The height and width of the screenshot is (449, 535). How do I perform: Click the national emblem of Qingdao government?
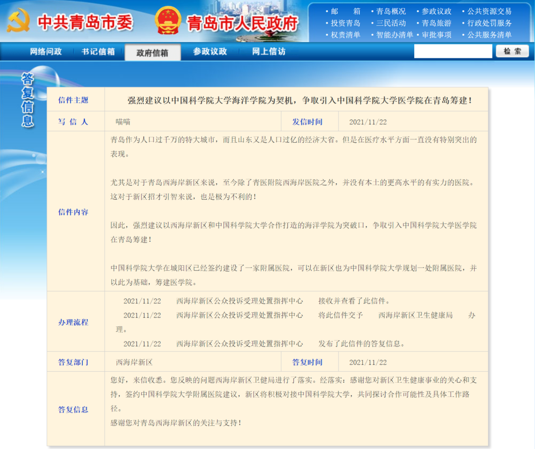167,21
